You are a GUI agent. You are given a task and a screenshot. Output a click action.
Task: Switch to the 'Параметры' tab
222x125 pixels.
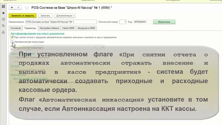[30, 28]
